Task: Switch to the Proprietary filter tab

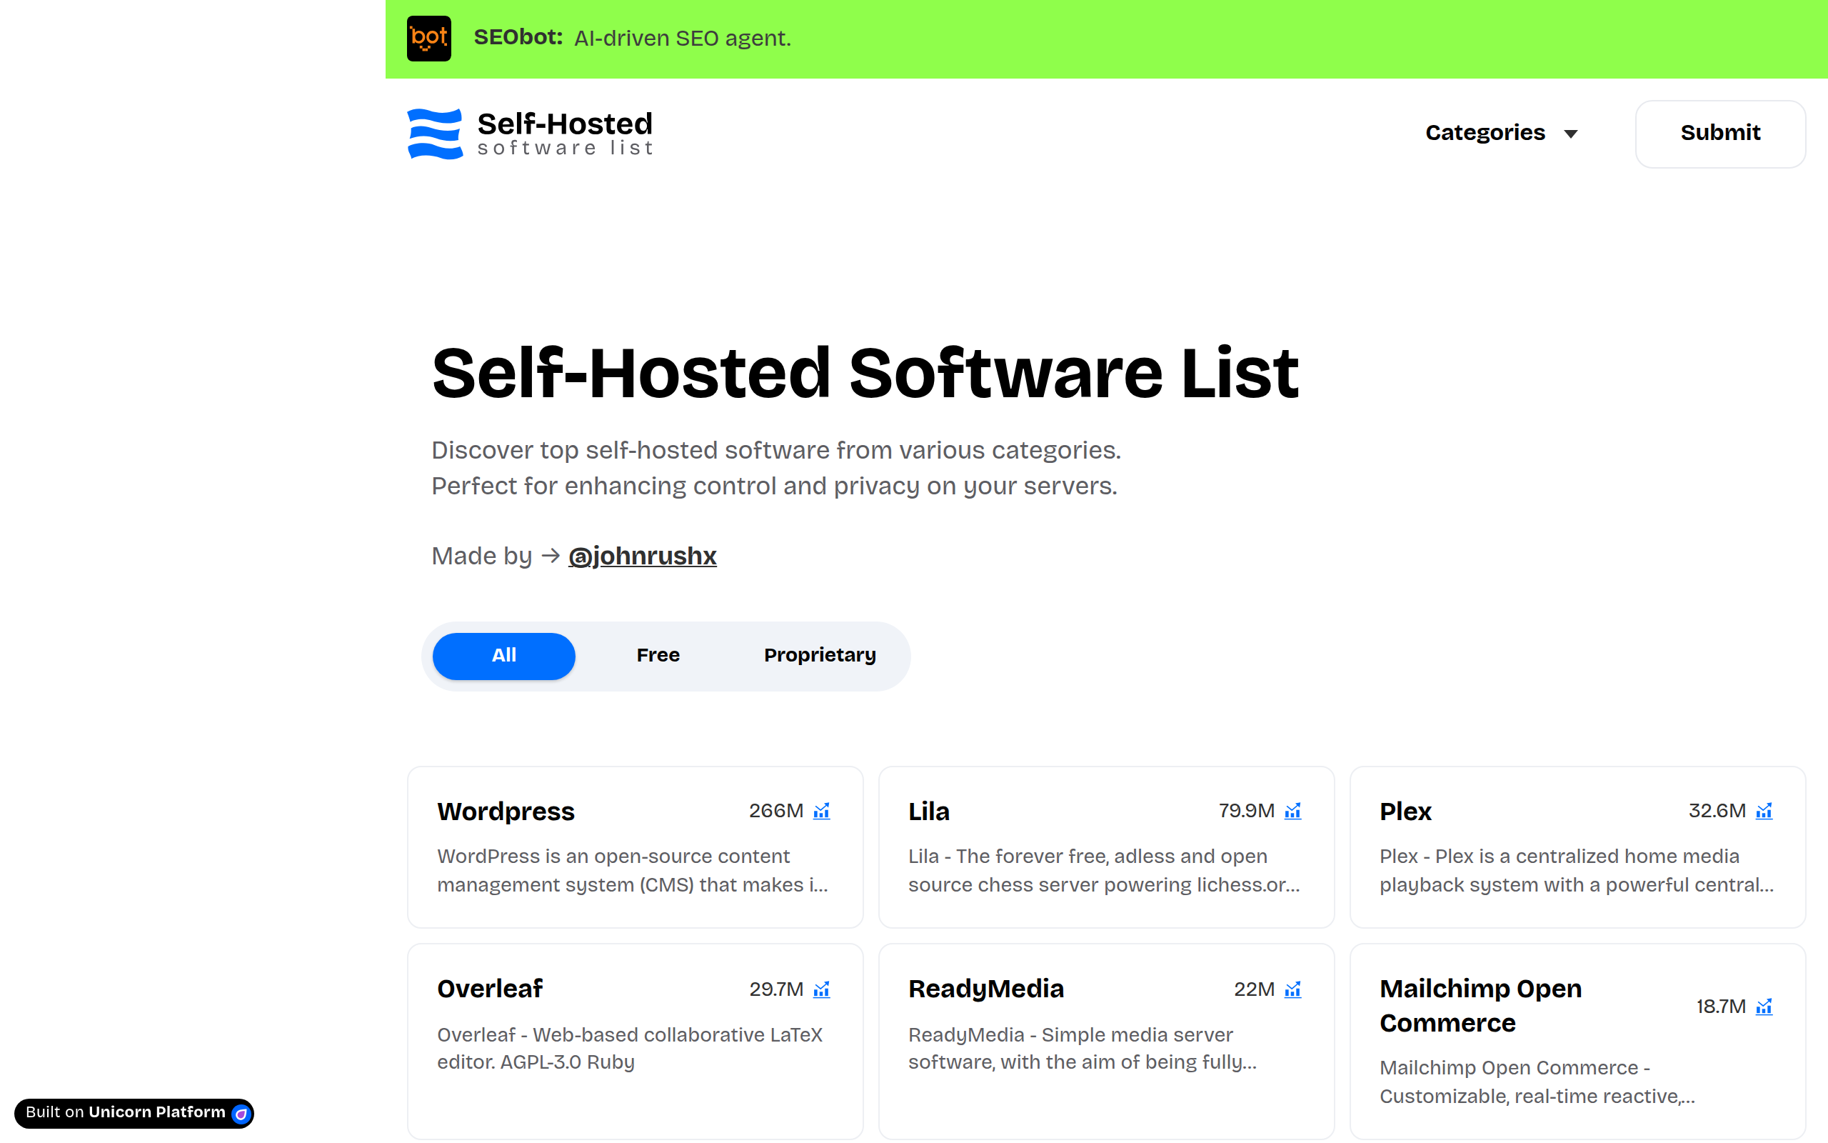Action: point(820,655)
